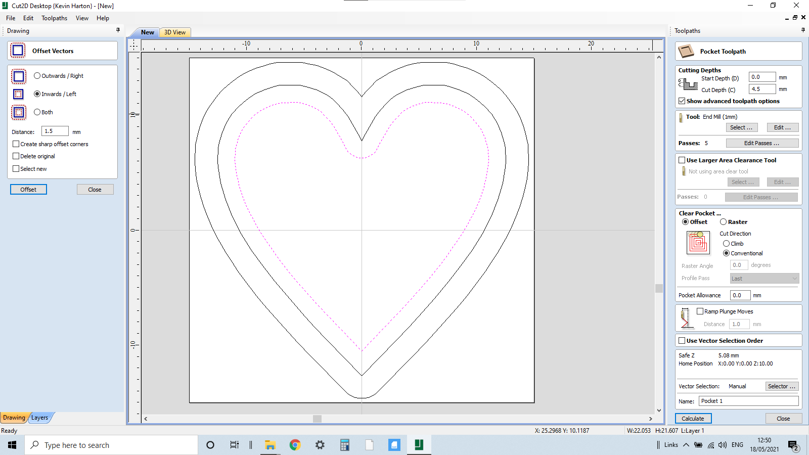Click the horizontal scrollbar thumb

click(x=317, y=419)
